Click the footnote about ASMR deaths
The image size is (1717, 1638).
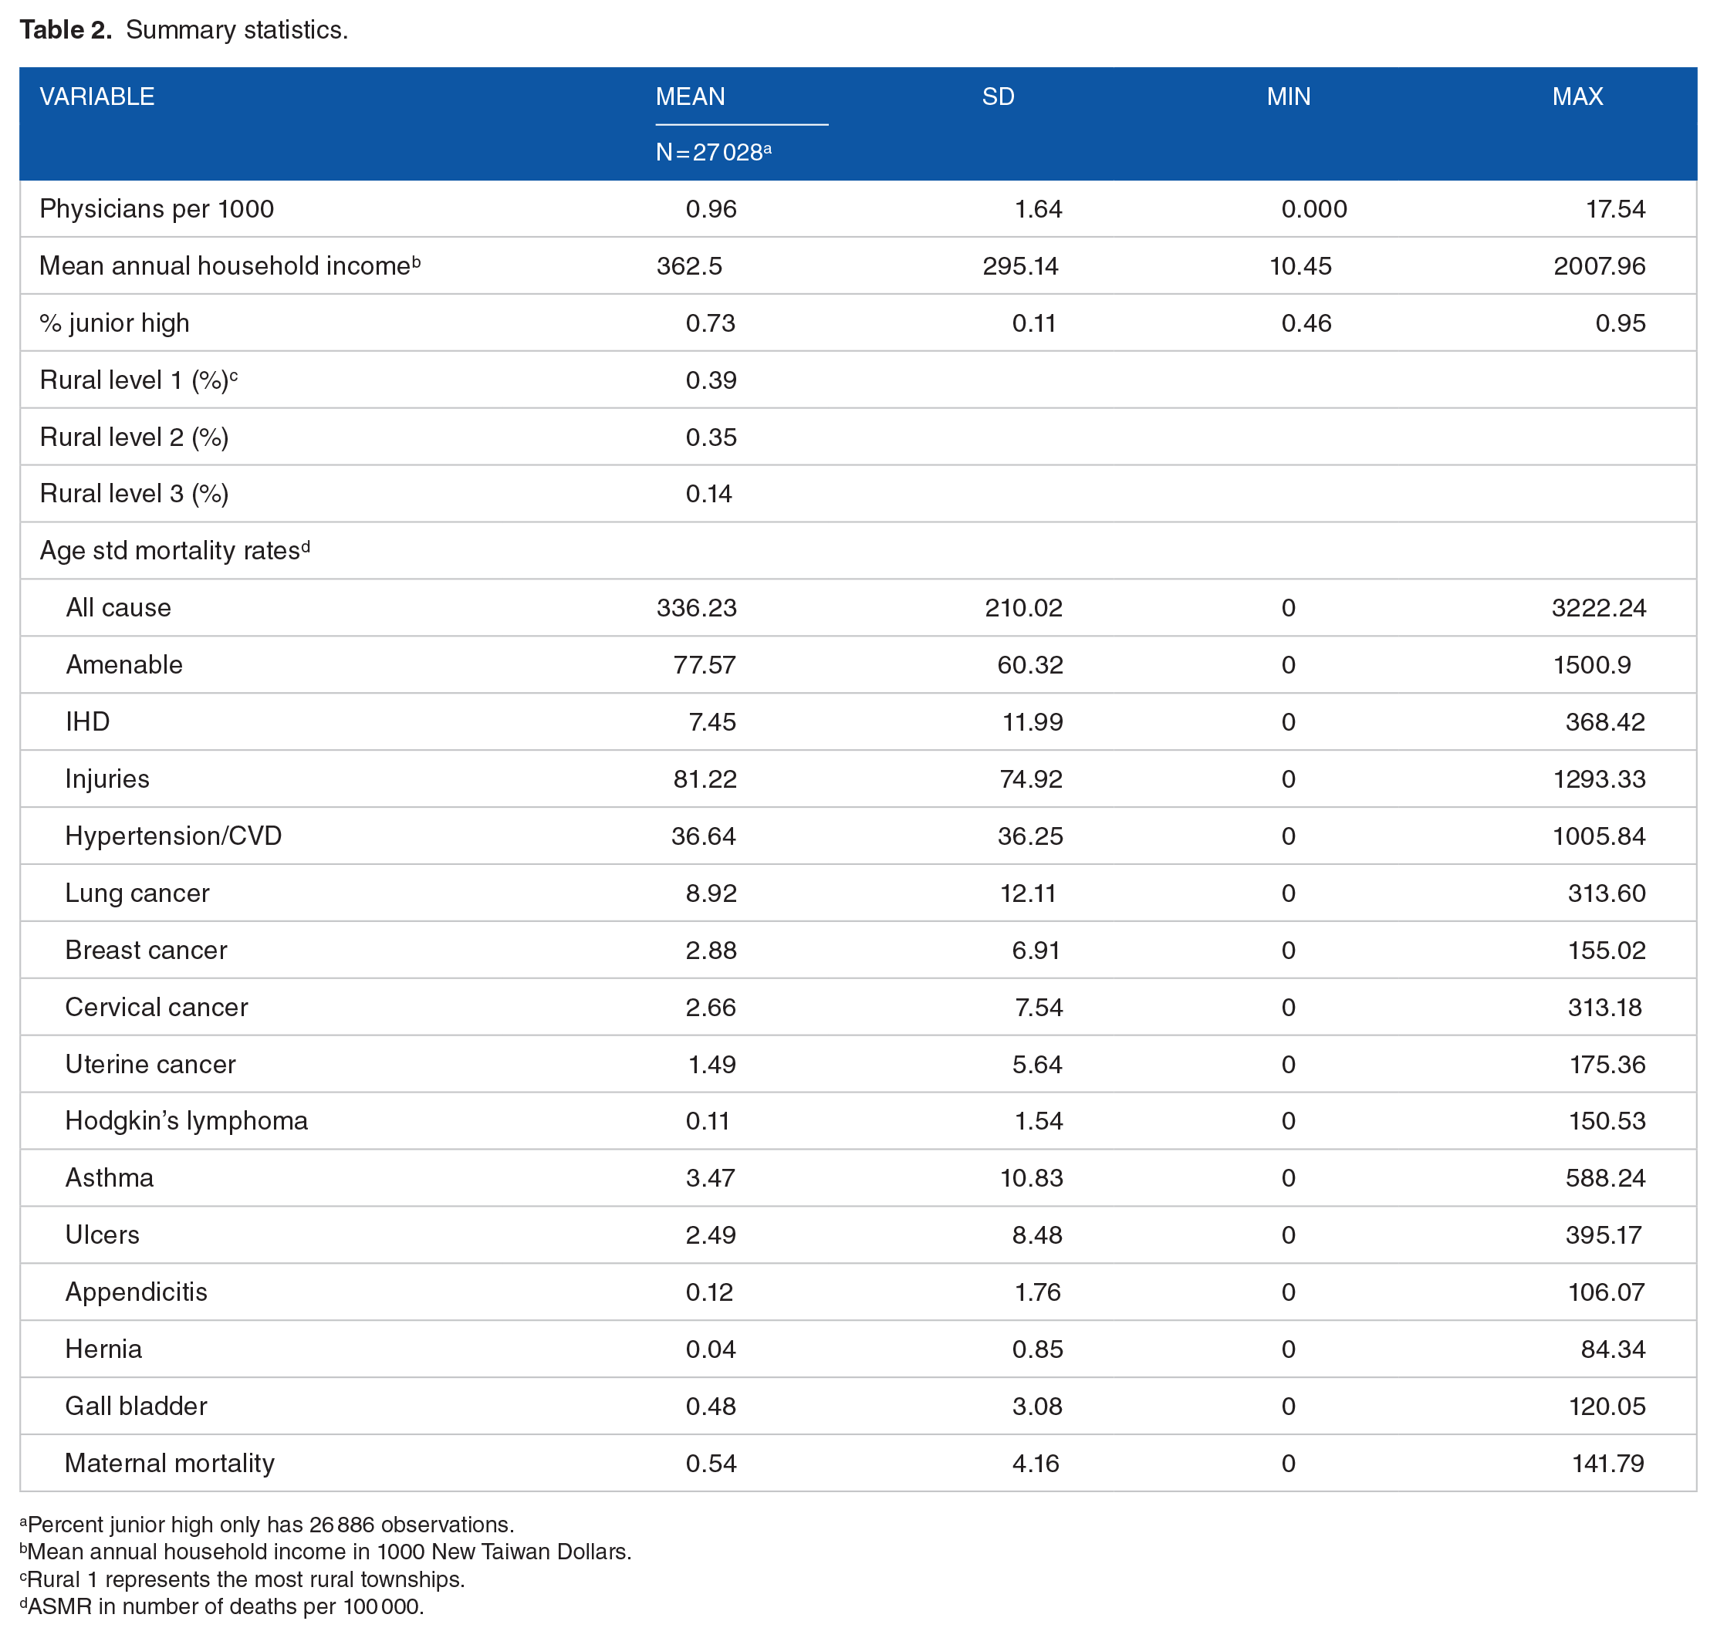pos(221,1606)
